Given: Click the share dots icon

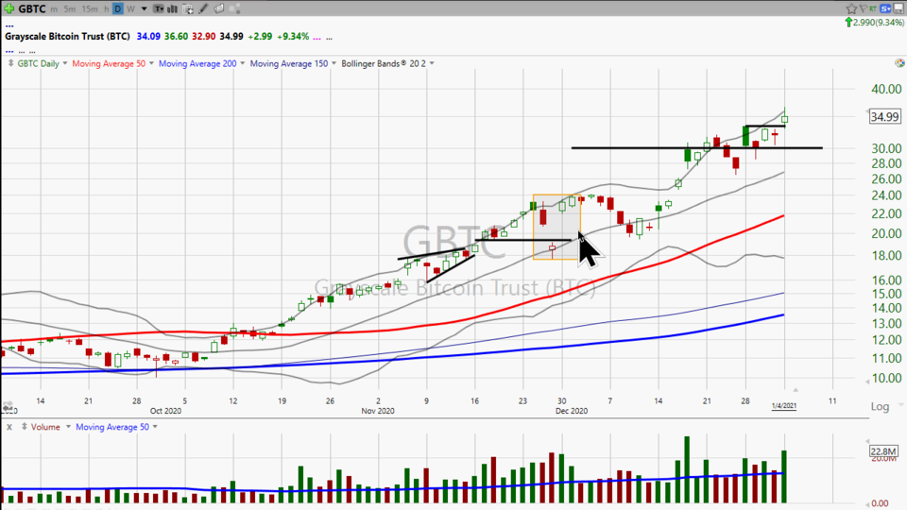Looking at the screenshot, I should pos(234,8).
